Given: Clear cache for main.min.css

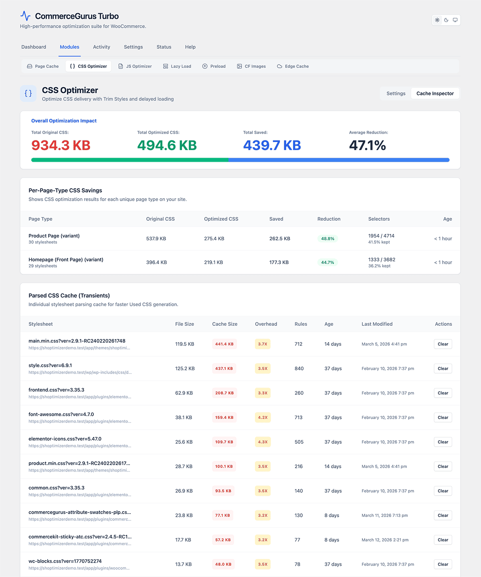Looking at the screenshot, I should tap(443, 344).
